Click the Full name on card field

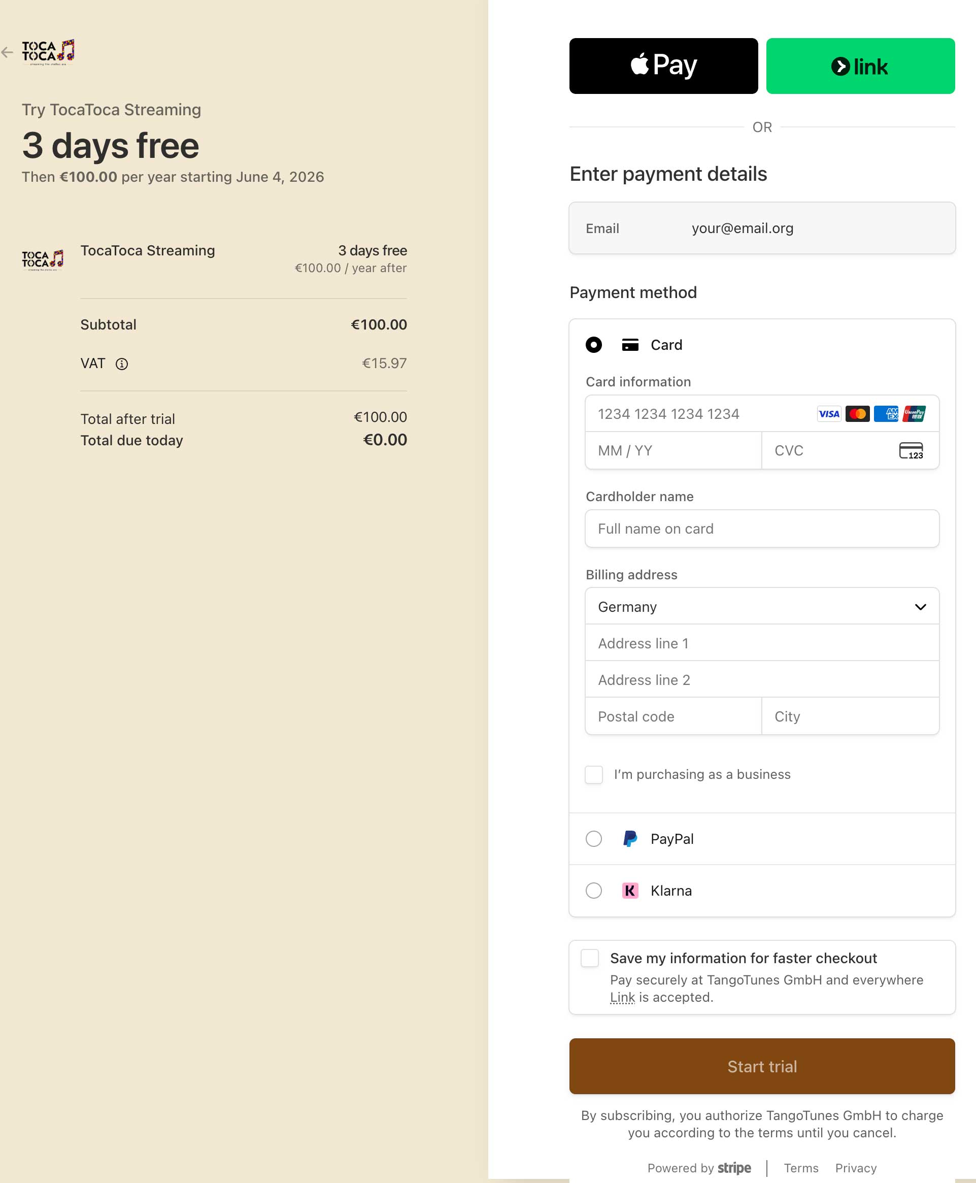click(762, 529)
